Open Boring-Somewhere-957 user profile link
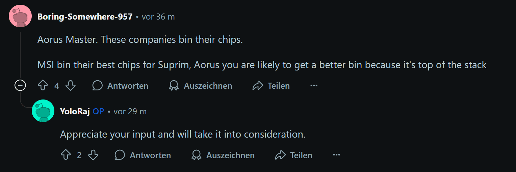 (x=85, y=17)
